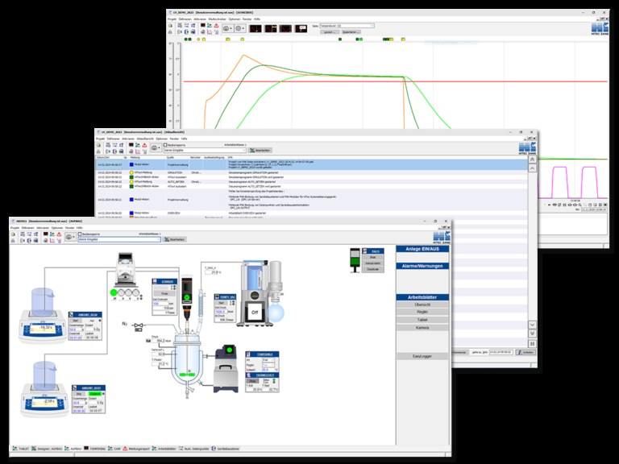Click fourth black thumbnail with speech bubble
The height and width of the screenshot is (464, 619).
pos(301,29)
